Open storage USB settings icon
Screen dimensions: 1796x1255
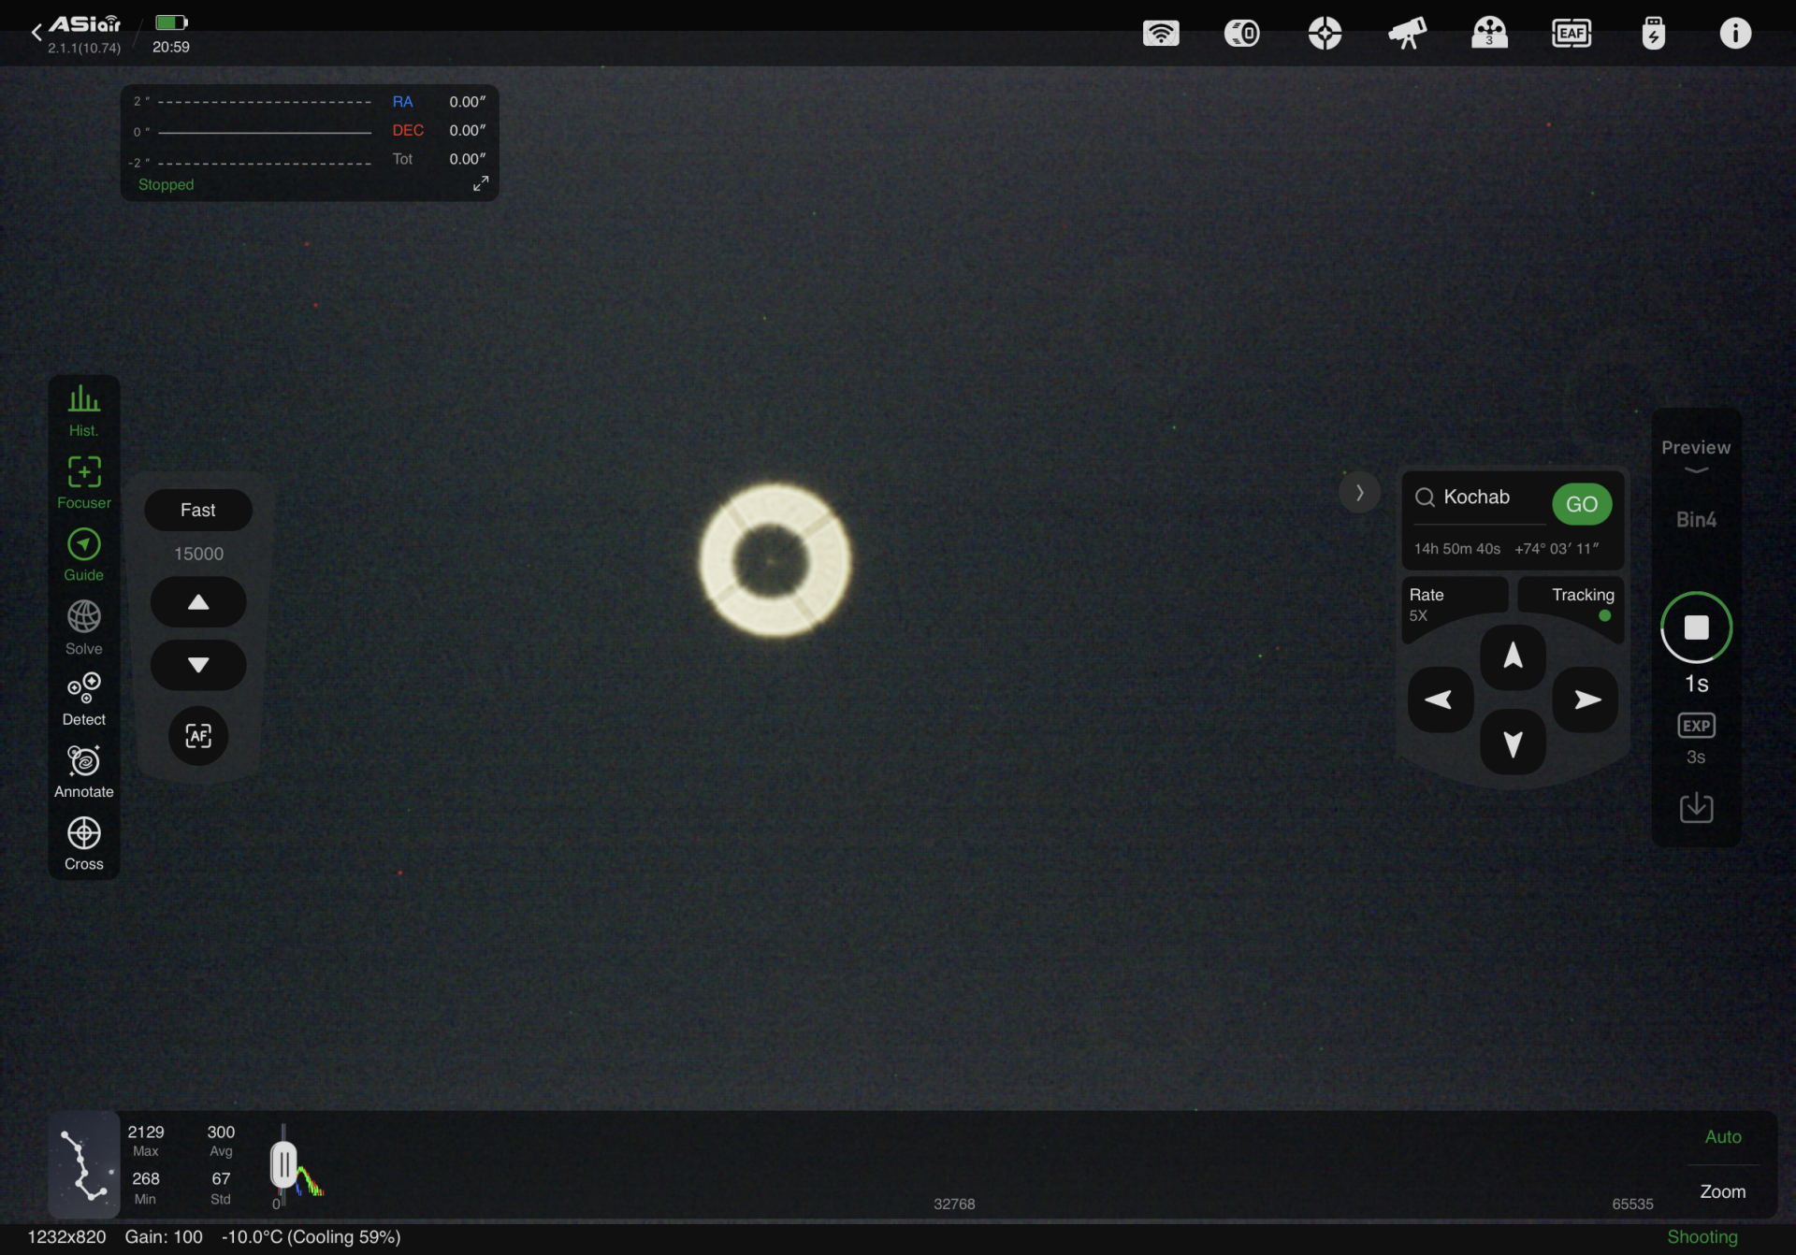[x=1654, y=34]
